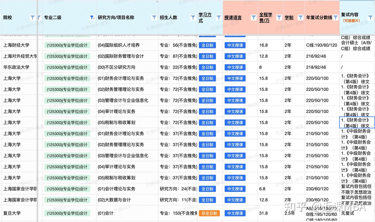Open the 学制 column filter icon

coord(301,17)
